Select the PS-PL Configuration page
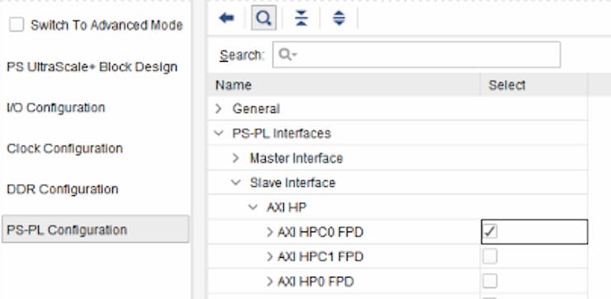This screenshot has height=299, width=611. (x=96, y=230)
